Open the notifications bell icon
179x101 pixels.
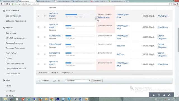click(164, 95)
